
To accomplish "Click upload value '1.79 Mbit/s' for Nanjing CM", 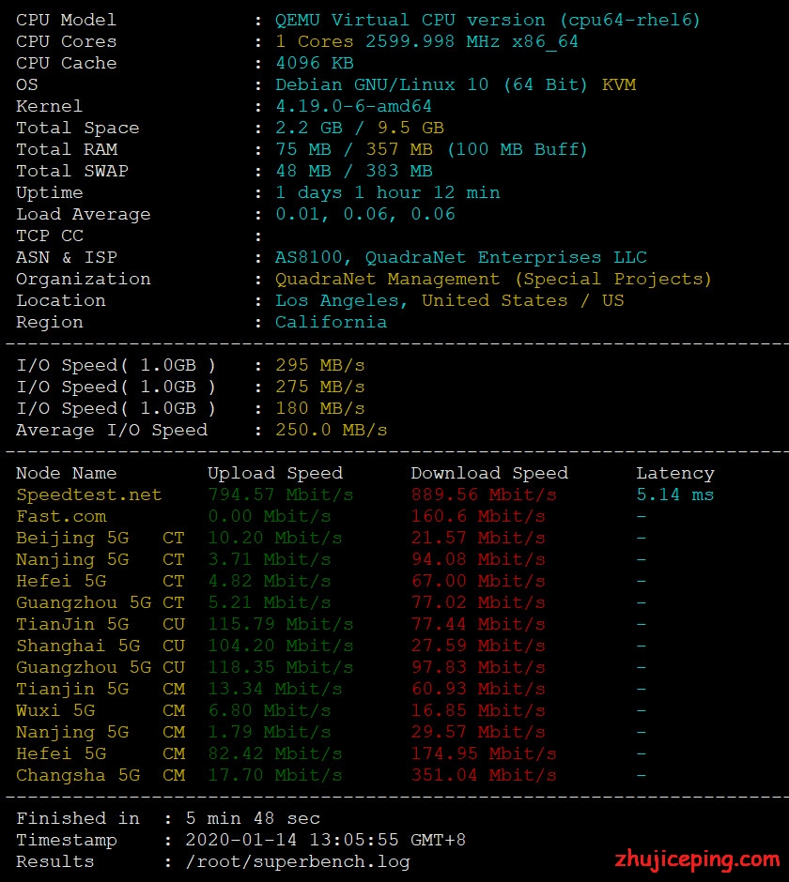I will 270,733.
